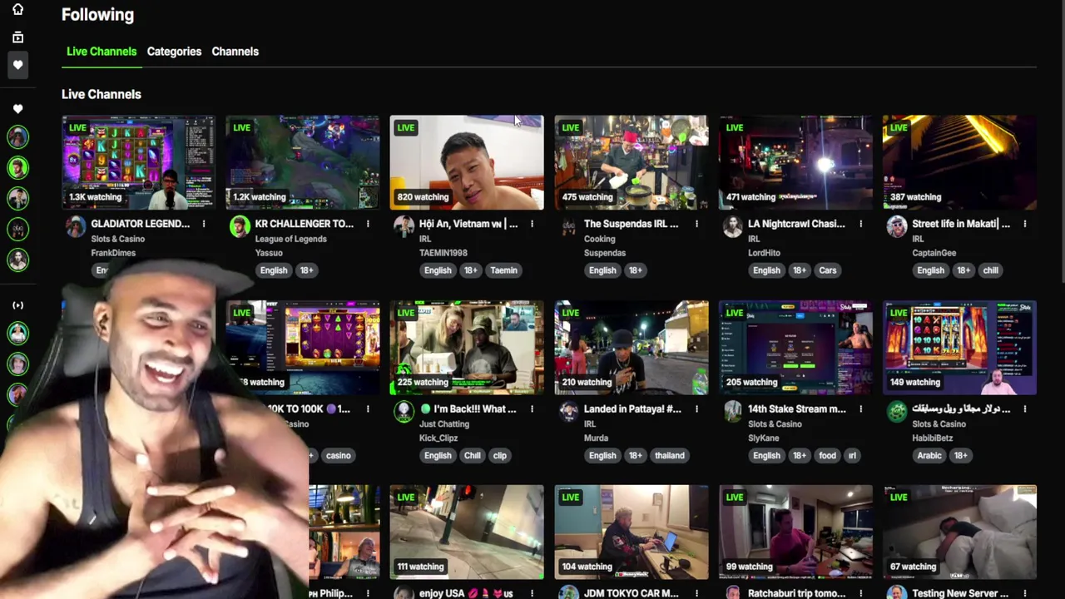
Task: Switch to the Channels tab
Action: [235, 52]
